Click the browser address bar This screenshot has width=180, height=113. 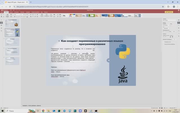(x=87, y=7)
